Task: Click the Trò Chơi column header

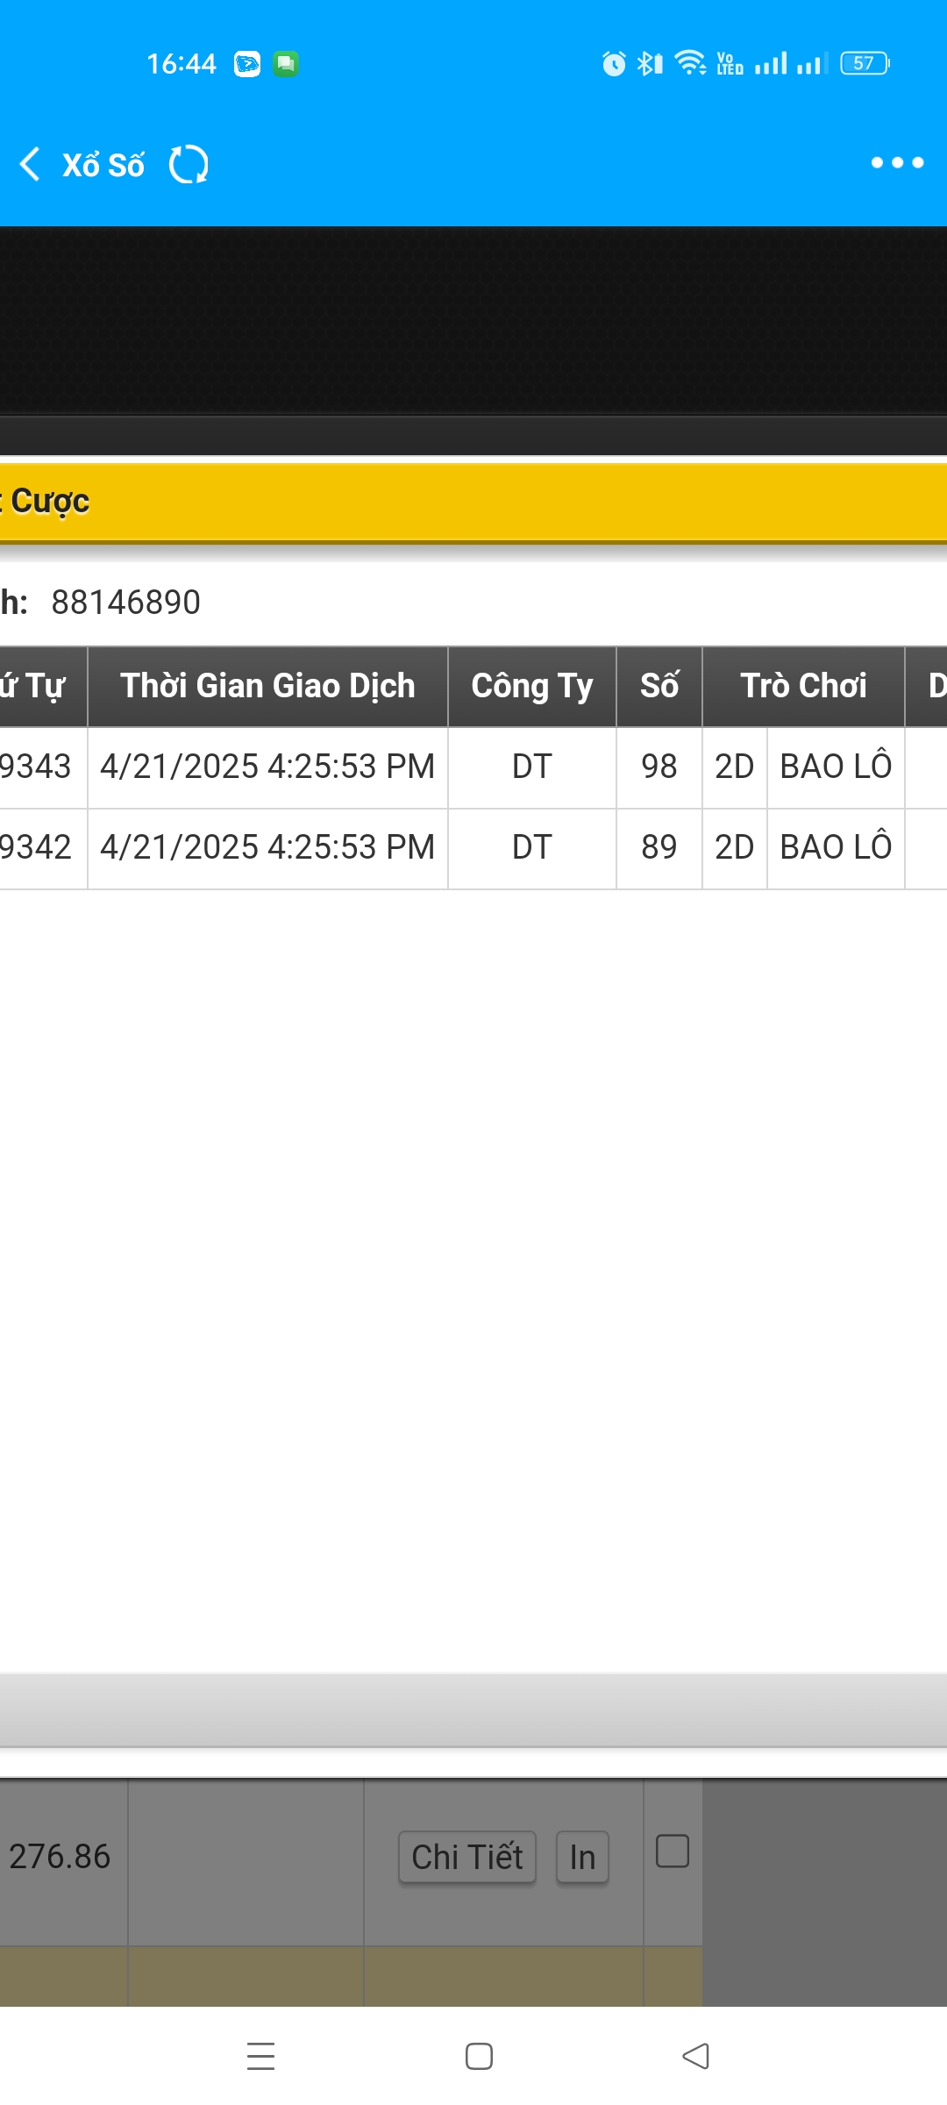Action: point(803,686)
